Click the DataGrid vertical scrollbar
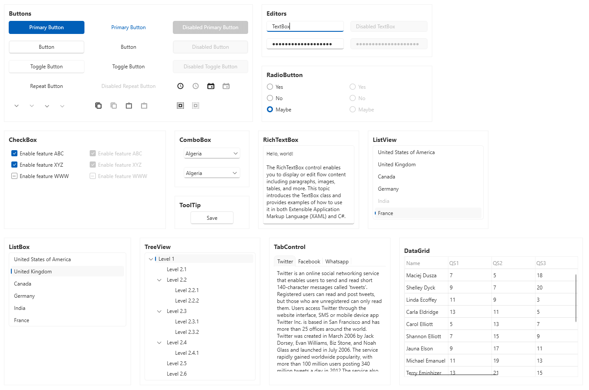589x390 pixels. coord(576,298)
